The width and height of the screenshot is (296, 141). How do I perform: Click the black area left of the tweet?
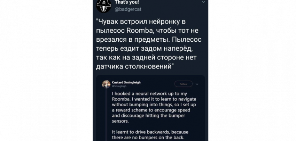(x=45, y=69)
